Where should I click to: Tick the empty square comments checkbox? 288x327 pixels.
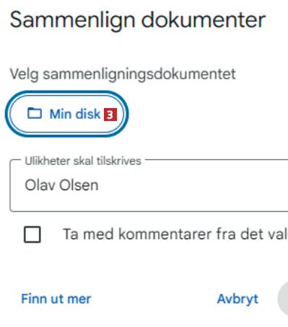(x=32, y=234)
